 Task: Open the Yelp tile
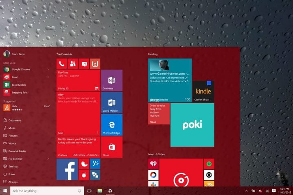[x=95, y=164]
